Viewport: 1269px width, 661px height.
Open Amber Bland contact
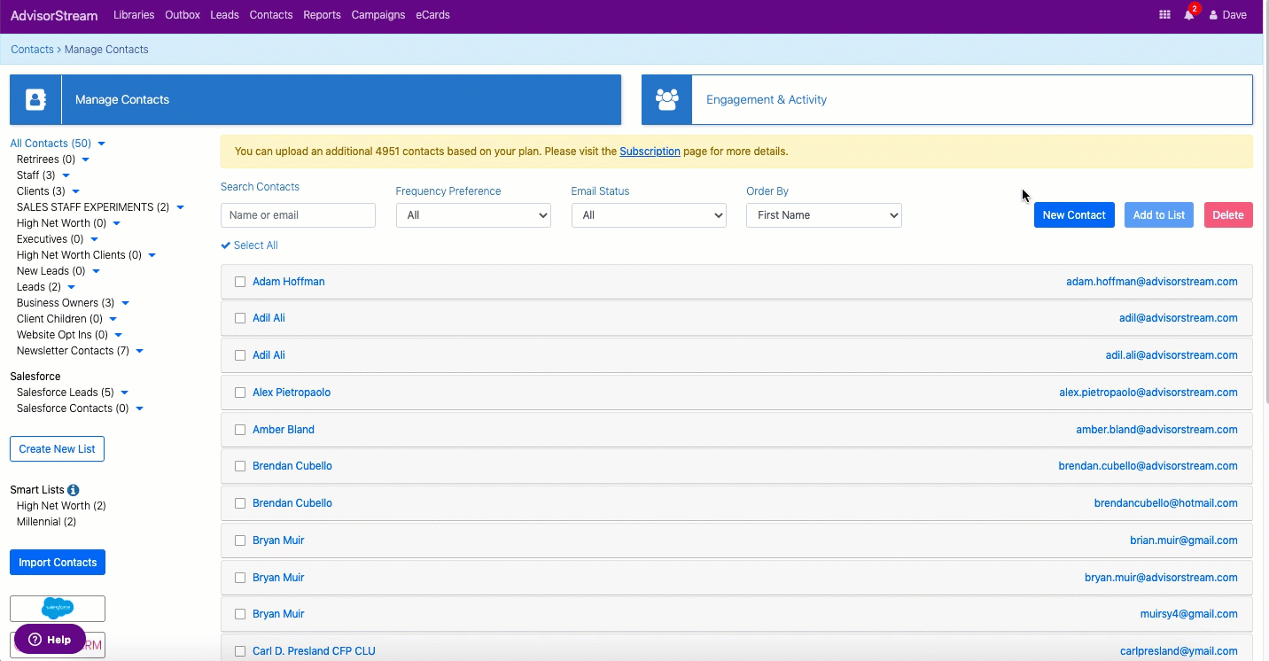coord(284,430)
